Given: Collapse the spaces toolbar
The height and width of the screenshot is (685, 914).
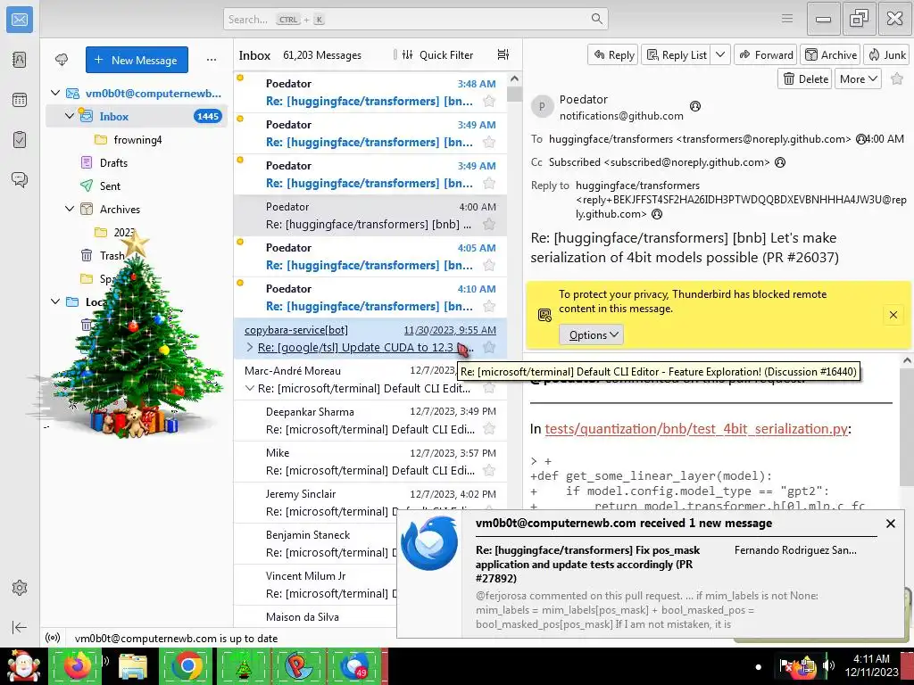Looking at the screenshot, I should [x=20, y=627].
